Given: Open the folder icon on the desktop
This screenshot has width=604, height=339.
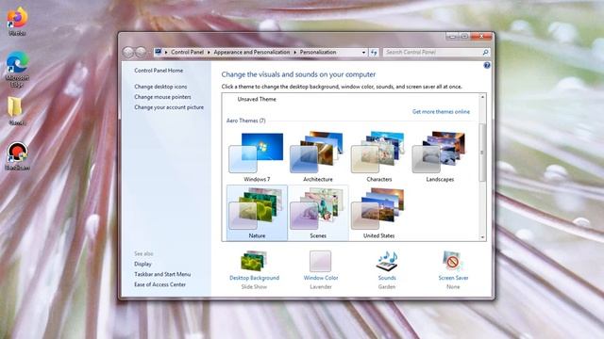Looking at the screenshot, I should coord(16,106).
